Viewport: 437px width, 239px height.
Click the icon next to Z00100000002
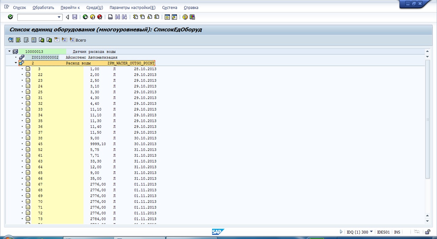click(x=22, y=57)
